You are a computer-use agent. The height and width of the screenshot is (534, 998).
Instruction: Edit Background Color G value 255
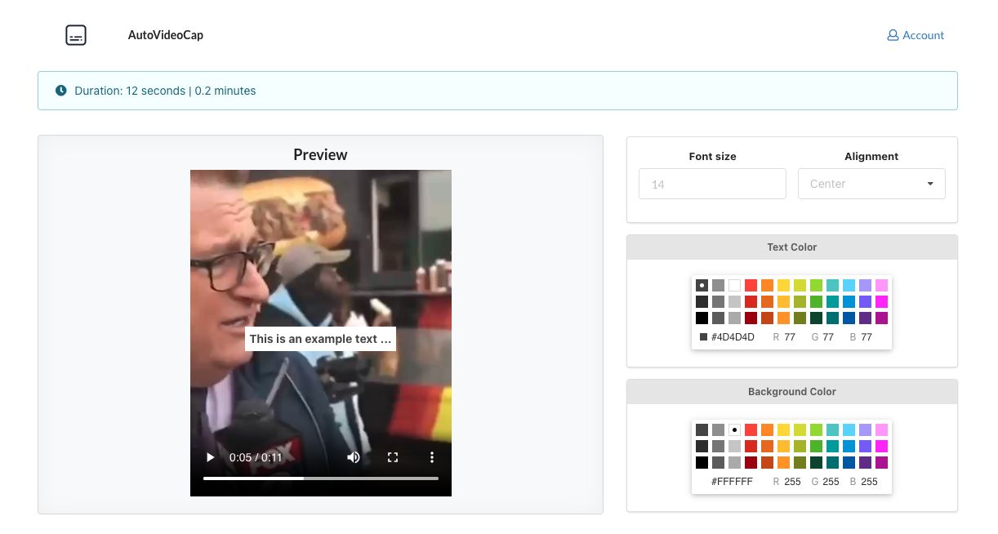click(x=831, y=482)
